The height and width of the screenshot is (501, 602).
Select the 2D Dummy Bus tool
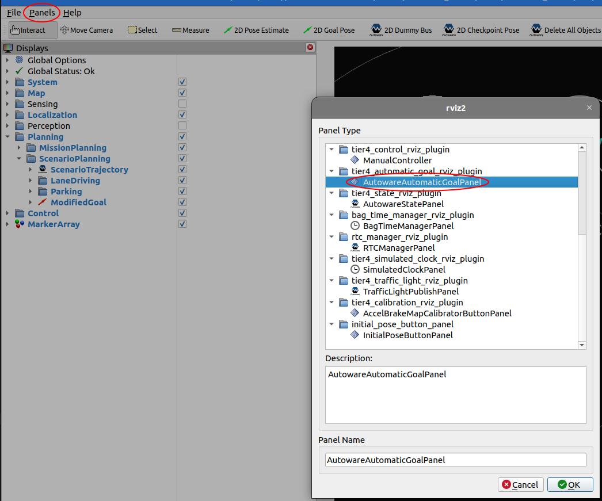(401, 29)
